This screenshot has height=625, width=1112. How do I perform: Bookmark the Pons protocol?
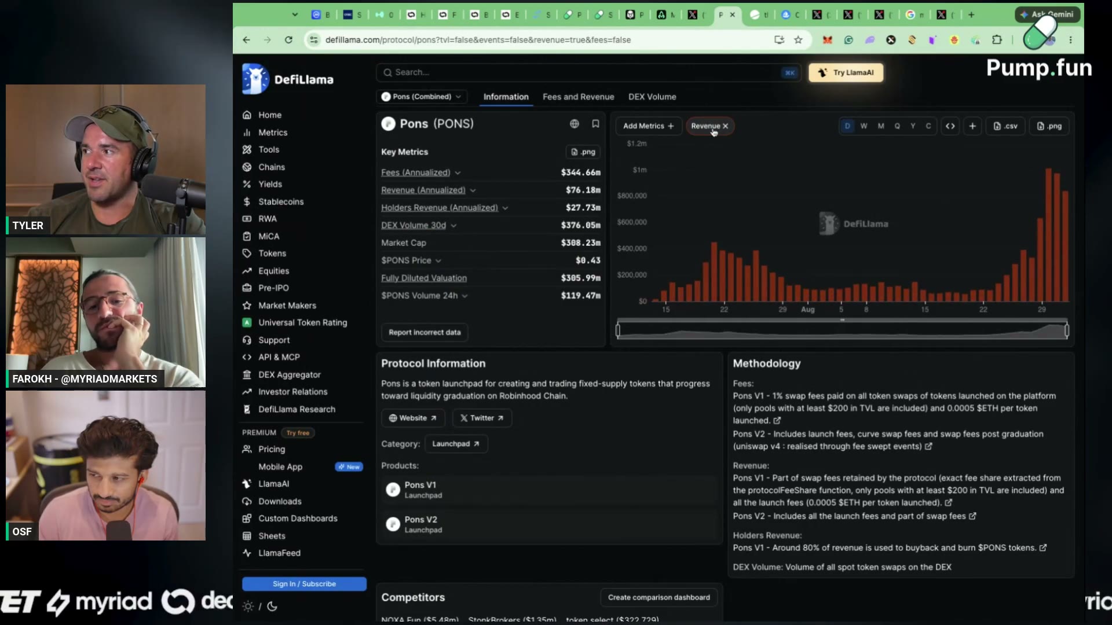click(595, 123)
